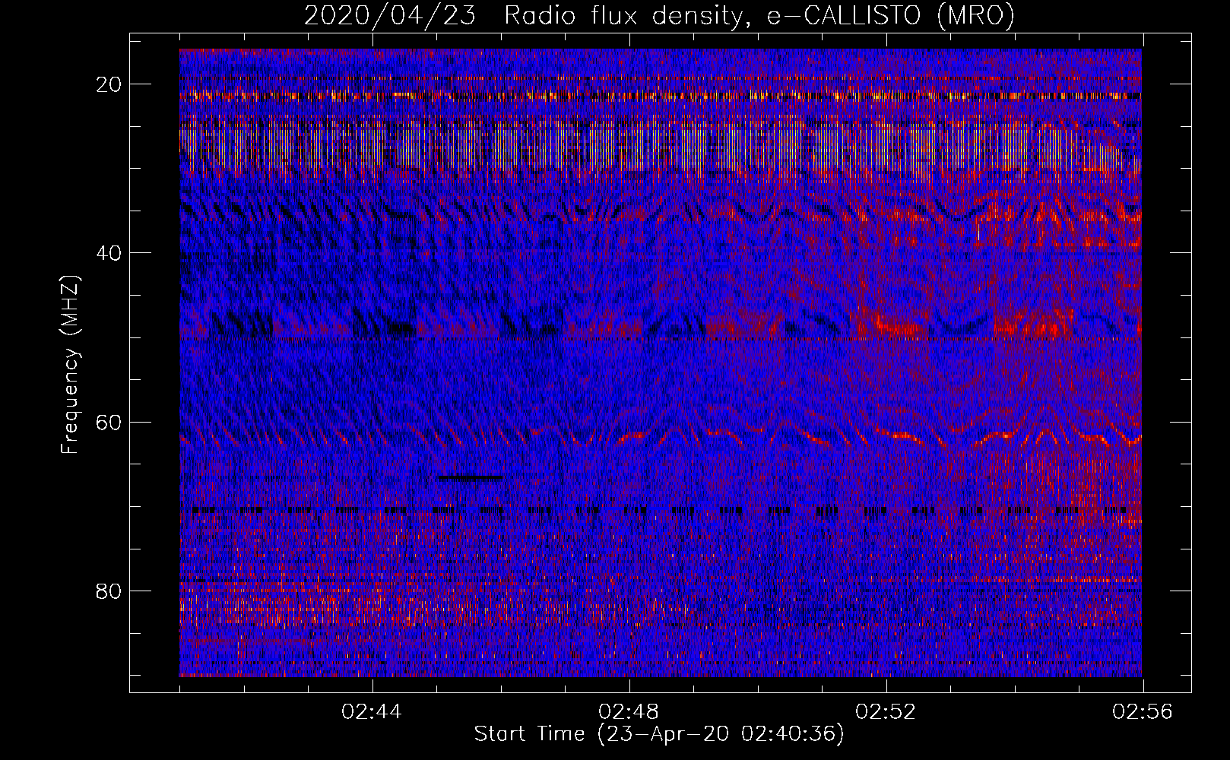Click the 02:48 time tick label

point(629,711)
